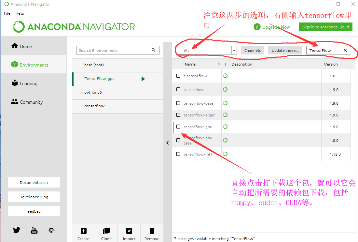Click the Channels button
The image size is (358, 242).
coord(252,50)
